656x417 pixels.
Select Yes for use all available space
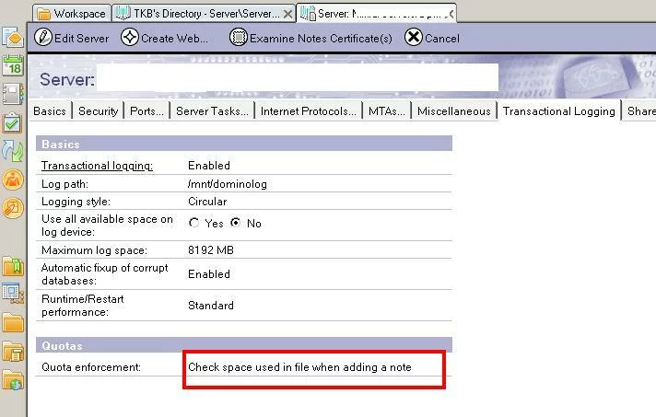tap(194, 223)
